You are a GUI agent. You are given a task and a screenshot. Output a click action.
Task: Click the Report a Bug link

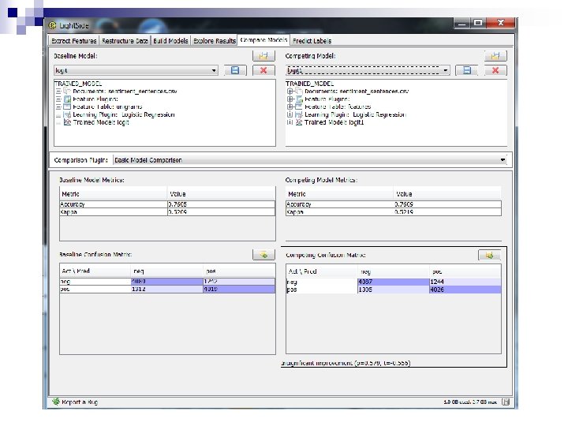click(x=80, y=402)
